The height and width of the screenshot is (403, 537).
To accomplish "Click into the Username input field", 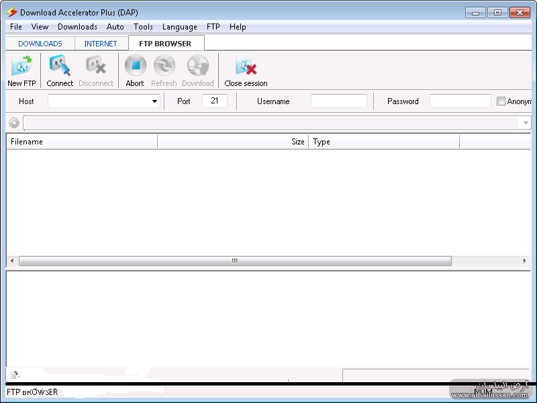I will tap(339, 101).
